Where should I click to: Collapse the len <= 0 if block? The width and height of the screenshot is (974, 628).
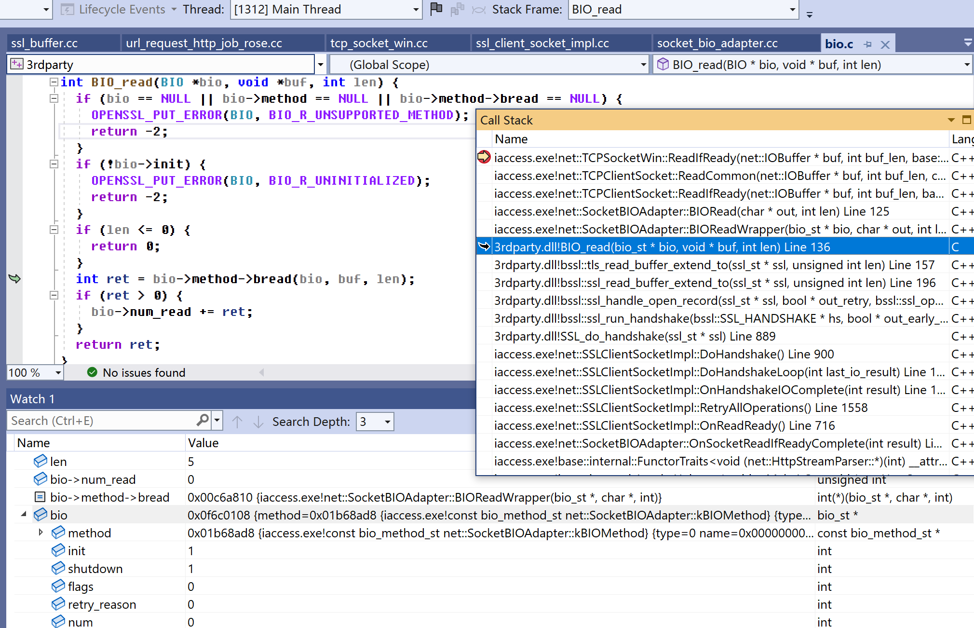pos(54,230)
